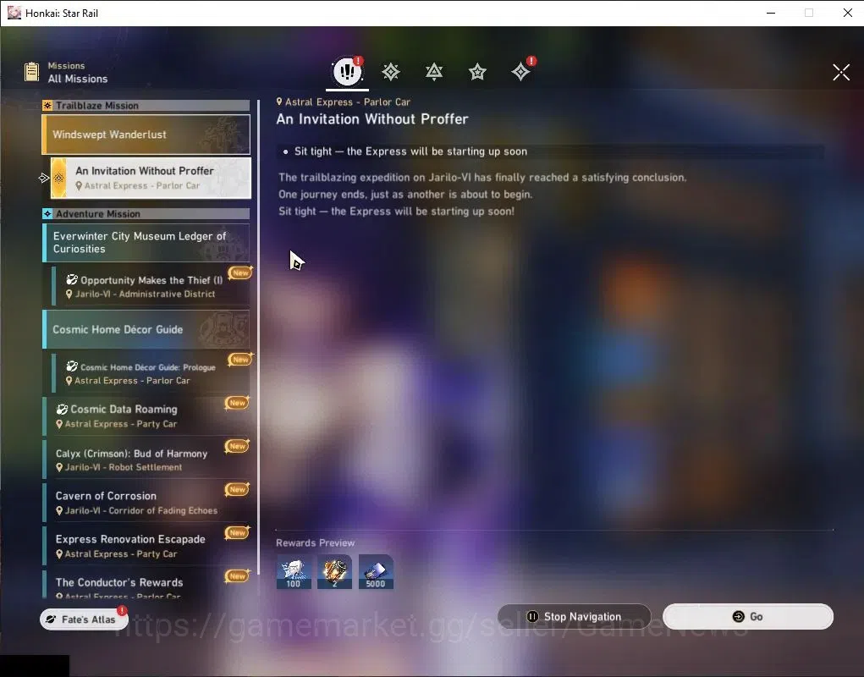Viewport: 864px width, 677px height.
Task: Select An Invitation Without Proffer mission entry
Action: click(x=151, y=178)
